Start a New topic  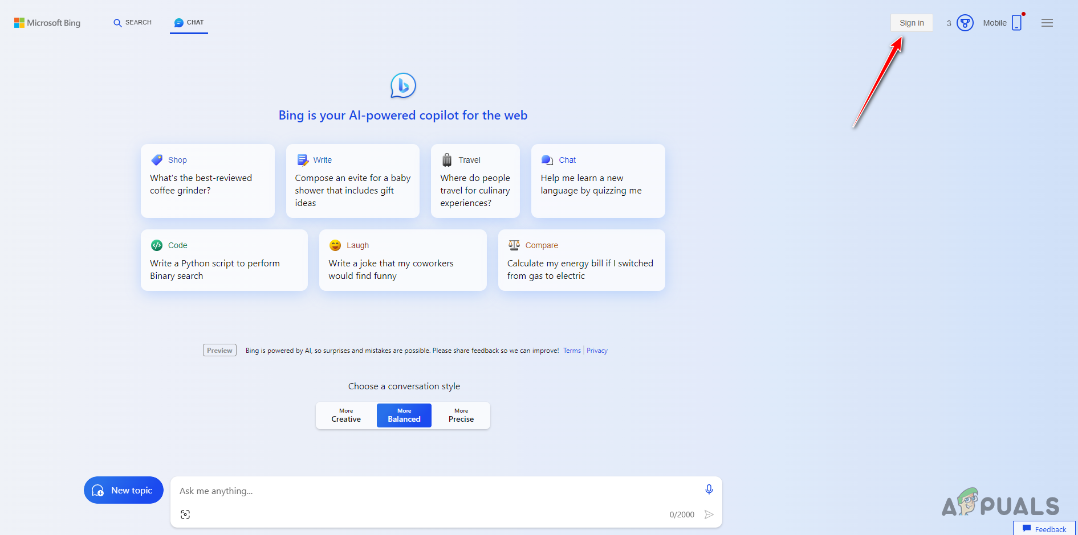124,490
